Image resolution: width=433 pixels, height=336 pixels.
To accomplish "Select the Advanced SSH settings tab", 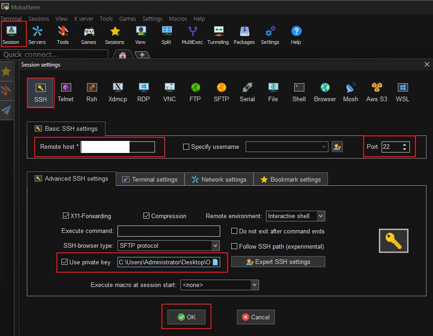I will pyautogui.click(x=72, y=179).
